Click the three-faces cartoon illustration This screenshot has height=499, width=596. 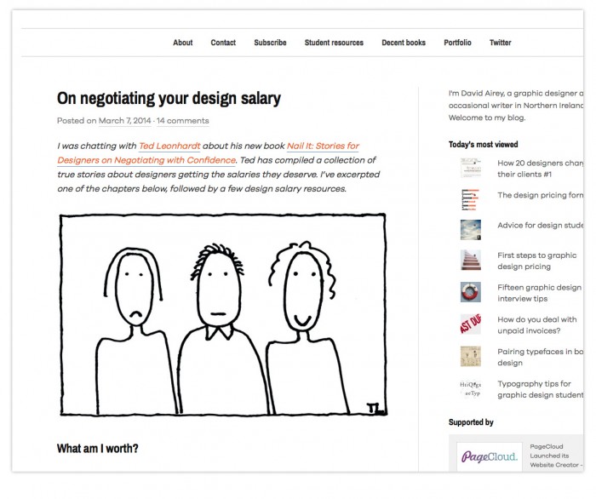pyautogui.click(x=222, y=315)
